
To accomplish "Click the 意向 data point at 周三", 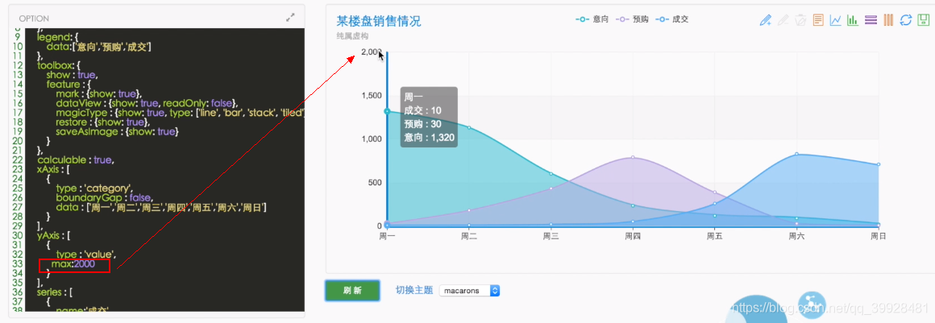I will [x=551, y=174].
